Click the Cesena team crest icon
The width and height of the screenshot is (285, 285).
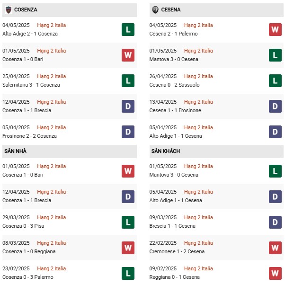[155, 10]
